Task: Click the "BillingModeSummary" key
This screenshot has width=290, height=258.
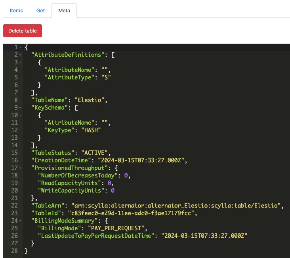Action: pos(65,221)
